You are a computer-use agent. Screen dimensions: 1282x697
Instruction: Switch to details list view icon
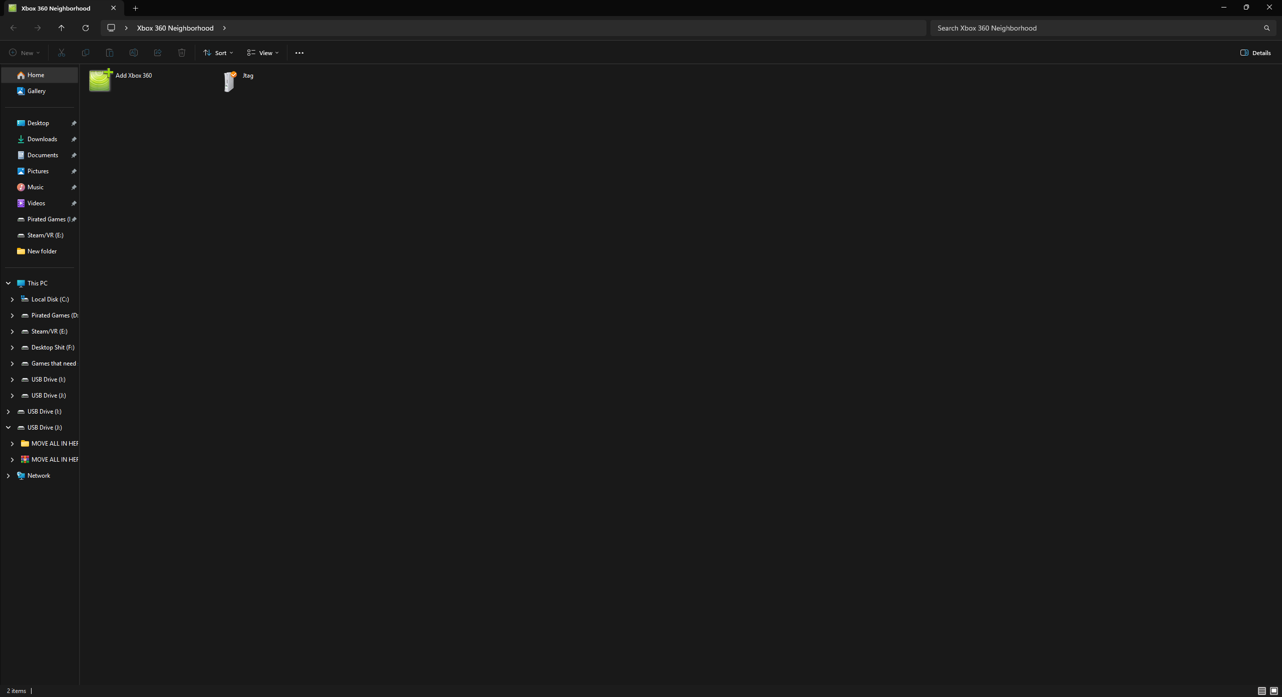coord(1261,691)
